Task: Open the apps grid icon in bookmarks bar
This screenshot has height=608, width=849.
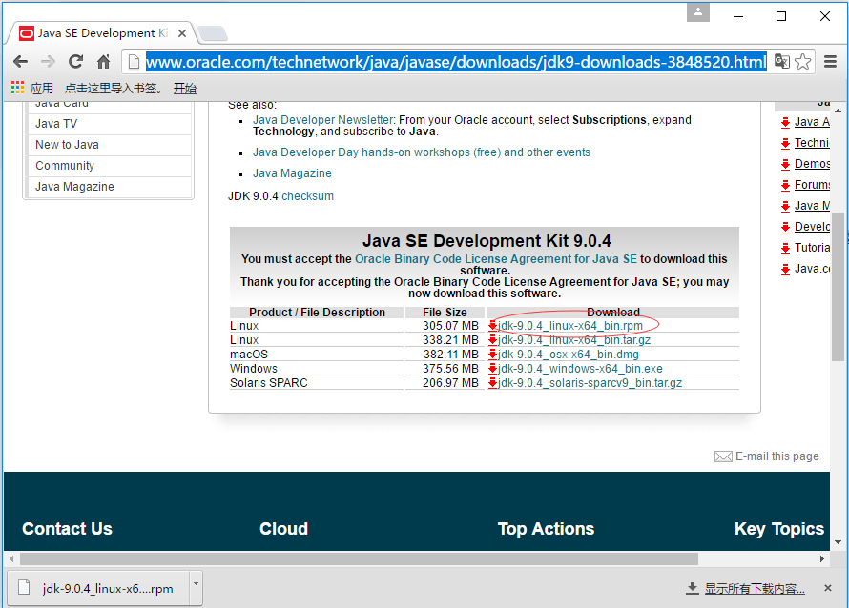Action: [x=17, y=88]
